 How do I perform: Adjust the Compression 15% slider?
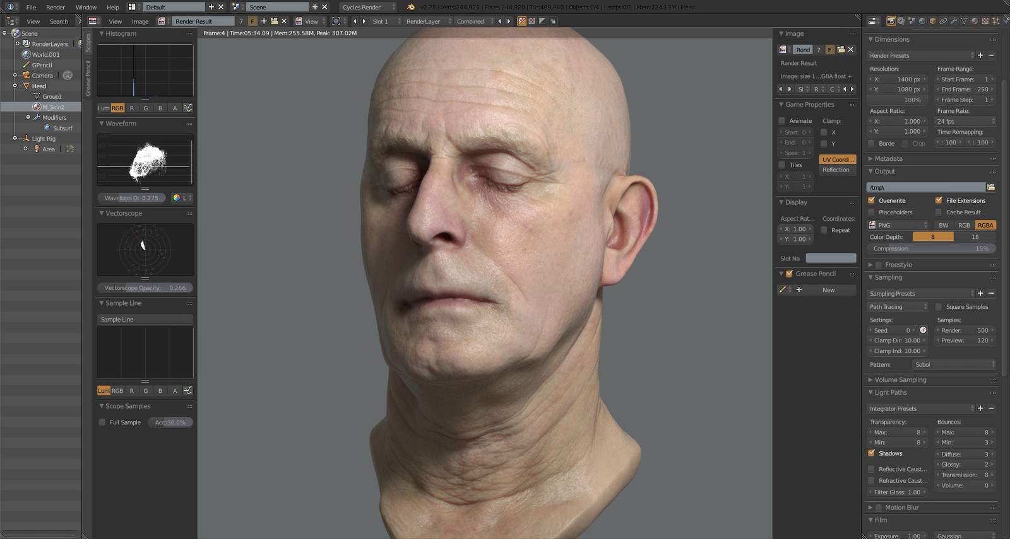coord(931,248)
